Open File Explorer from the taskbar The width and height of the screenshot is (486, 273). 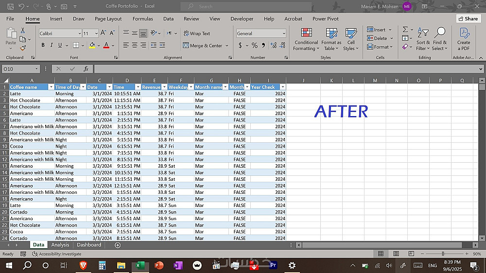click(121, 266)
